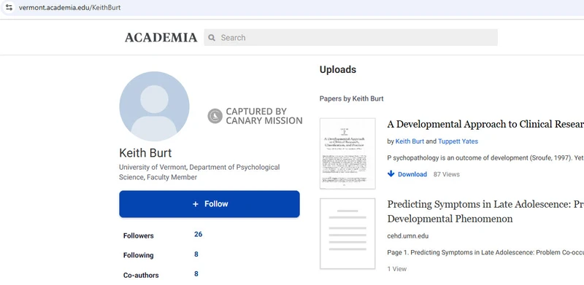The height and width of the screenshot is (285, 584).
Task: Click the Followers label
Action: coord(139,235)
